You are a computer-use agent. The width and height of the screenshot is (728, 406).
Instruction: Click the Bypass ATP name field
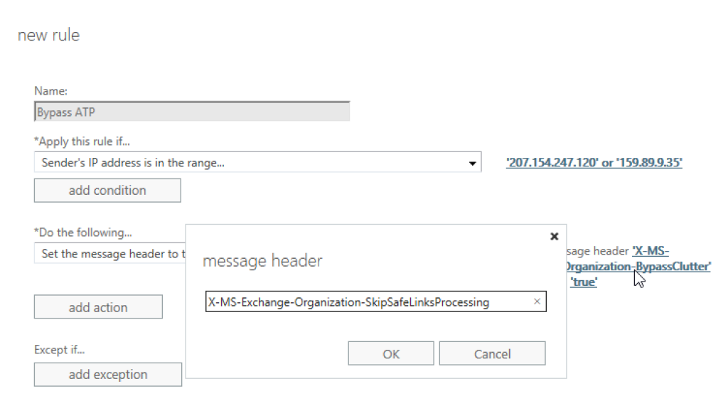pos(192,112)
